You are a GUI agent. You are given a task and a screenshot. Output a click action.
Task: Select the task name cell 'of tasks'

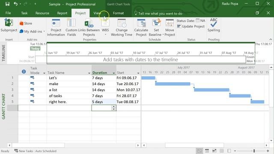[69, 96]
